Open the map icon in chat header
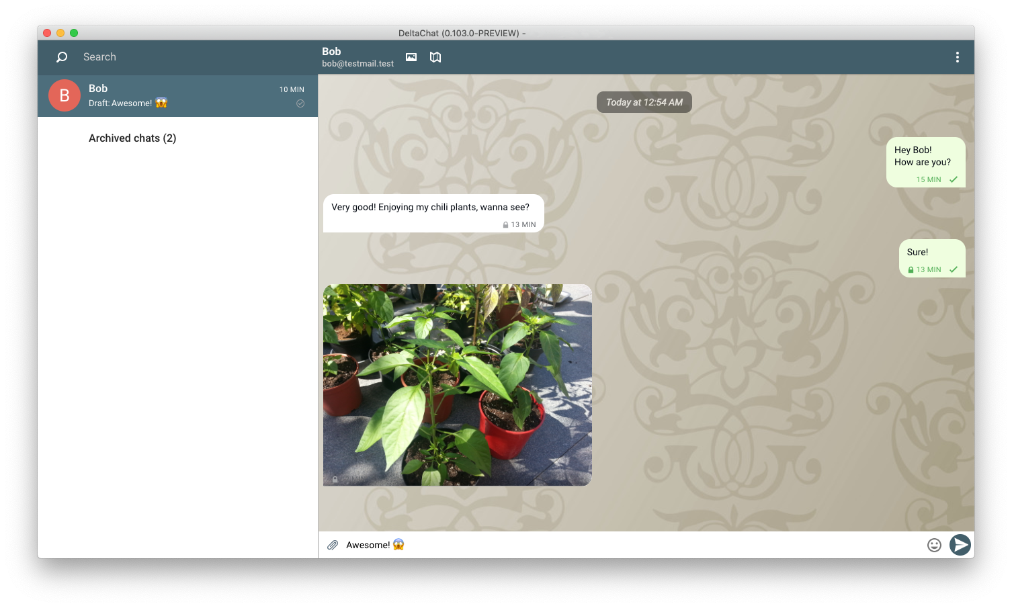Viewport: 1012px width, 608px height. [x=435, y=57]
